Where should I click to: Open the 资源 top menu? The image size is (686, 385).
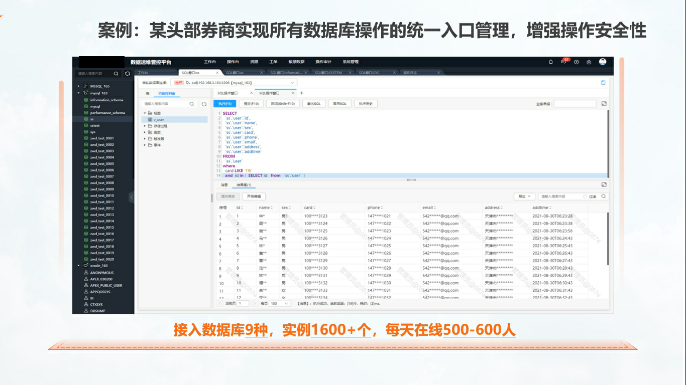point(254,62)
